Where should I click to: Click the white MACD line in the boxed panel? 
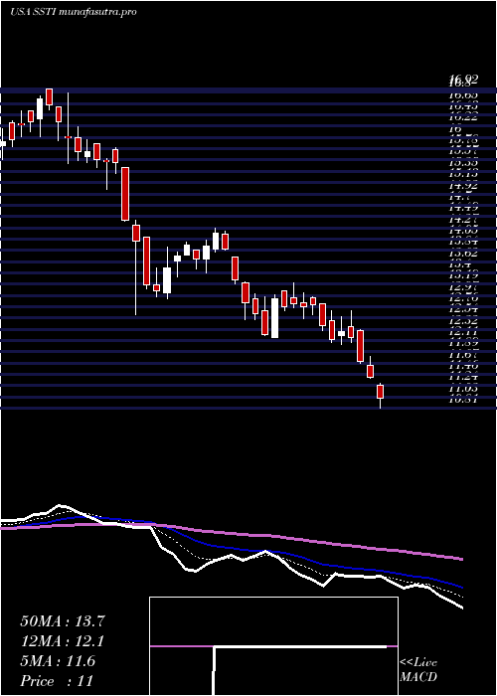click(301, 646)
